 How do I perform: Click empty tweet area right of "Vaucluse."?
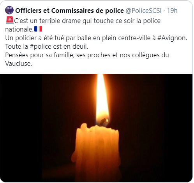tap(112, 64)
